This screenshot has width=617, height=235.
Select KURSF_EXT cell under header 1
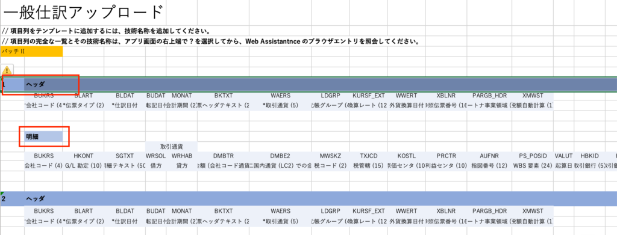pos(369,96)
